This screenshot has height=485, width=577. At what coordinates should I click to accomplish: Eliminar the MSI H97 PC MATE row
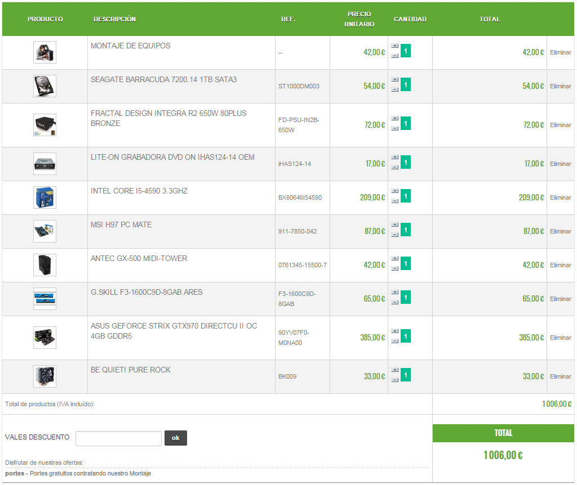point(561,231)
